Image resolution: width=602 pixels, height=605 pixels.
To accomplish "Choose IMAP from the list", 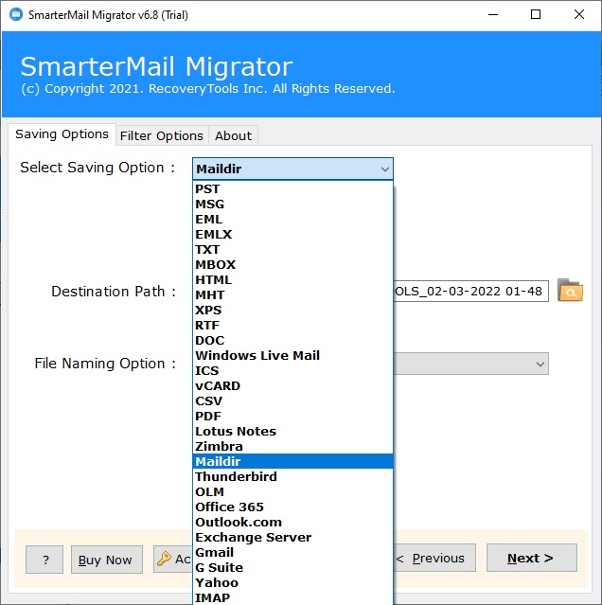I will tap(292, 597).
